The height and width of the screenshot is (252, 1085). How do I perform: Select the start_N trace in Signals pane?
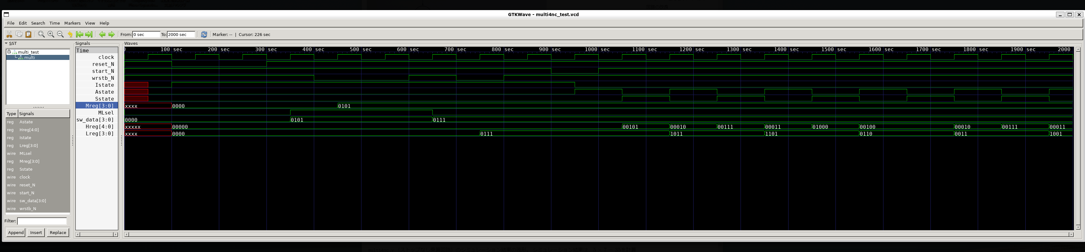pos(97,71)
